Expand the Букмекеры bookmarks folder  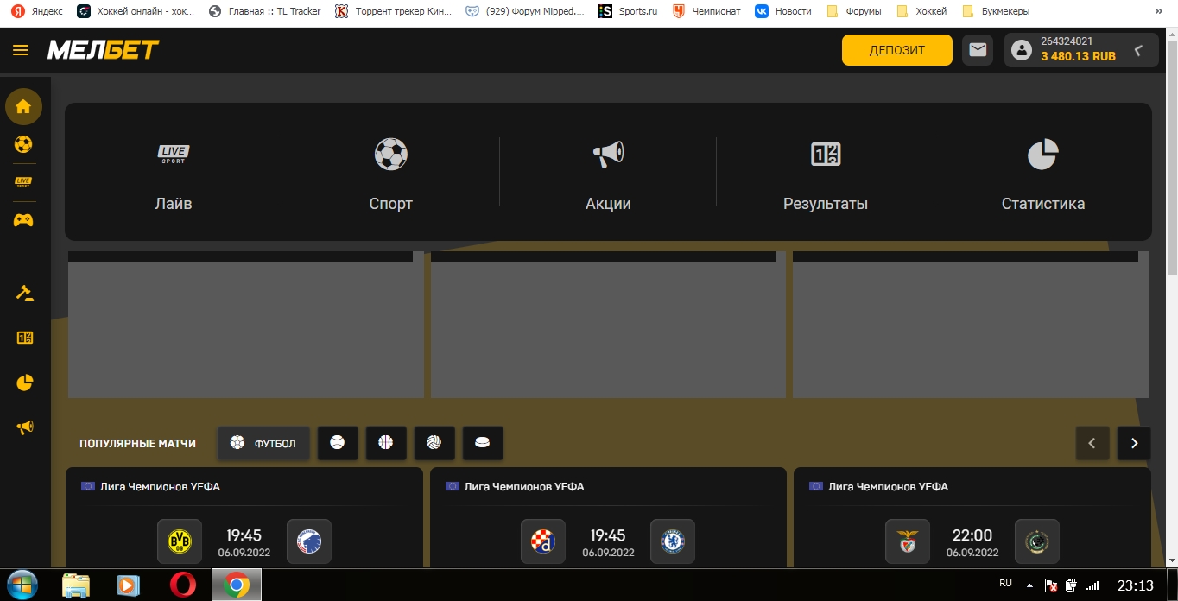click(996, 11)
